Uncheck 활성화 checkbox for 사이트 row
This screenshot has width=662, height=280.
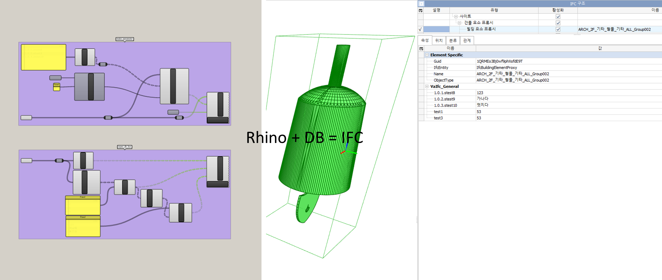[x=558, y=17]
